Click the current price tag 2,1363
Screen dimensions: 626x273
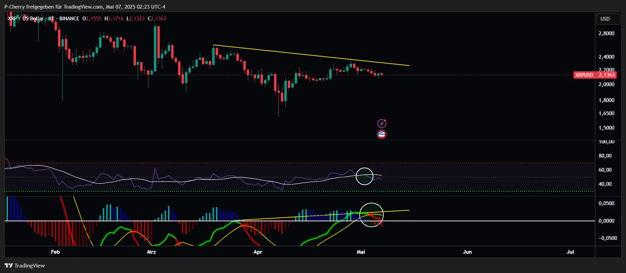[607, 75]
